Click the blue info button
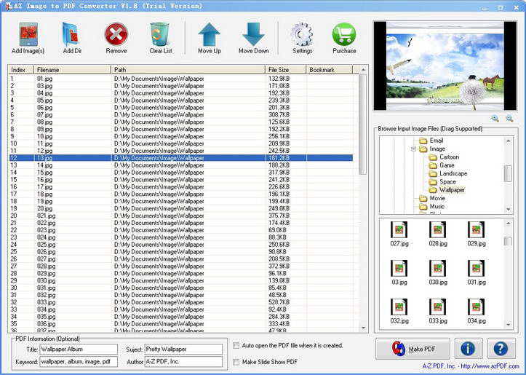 (x=469, y=349)
